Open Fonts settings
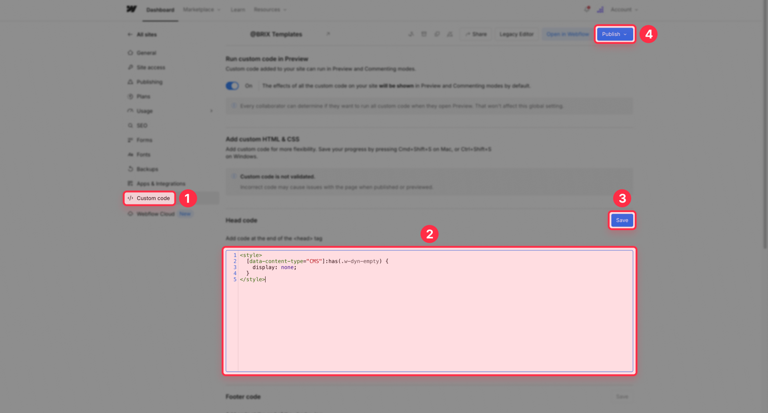Image resolution: width=768 pixels, height=413 pixels. point(144,155)
